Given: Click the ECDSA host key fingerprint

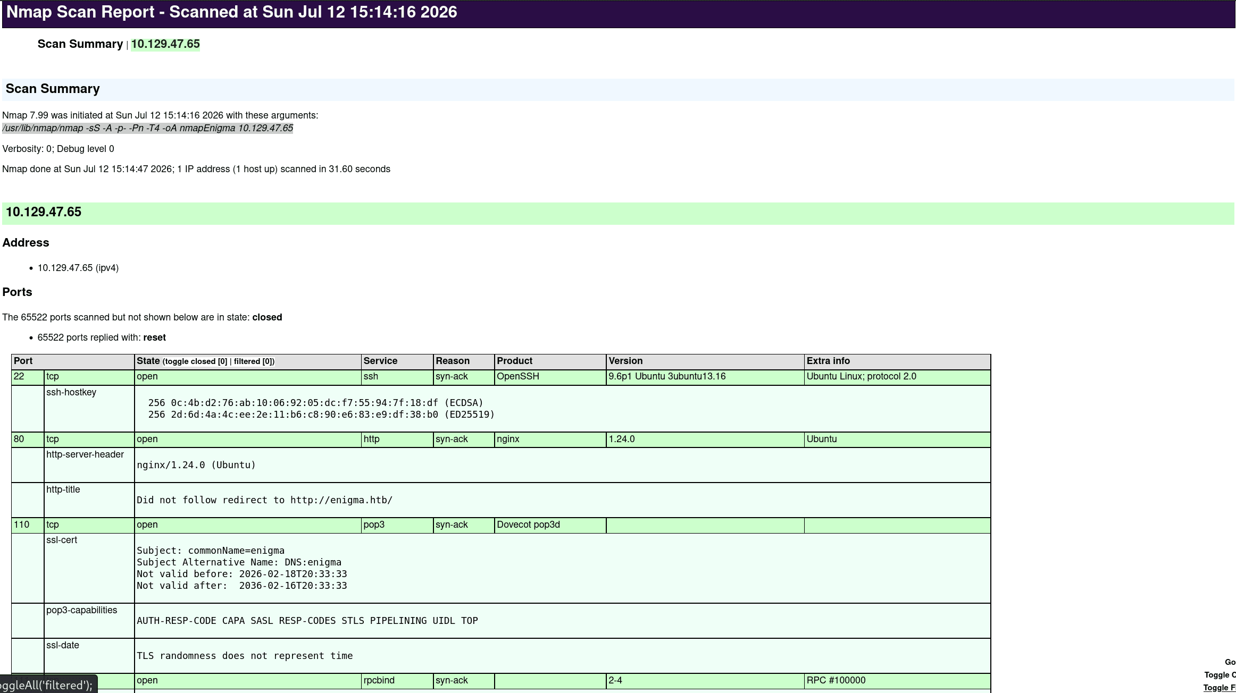Looking at the screenshot, I should (x=316, y=403).
